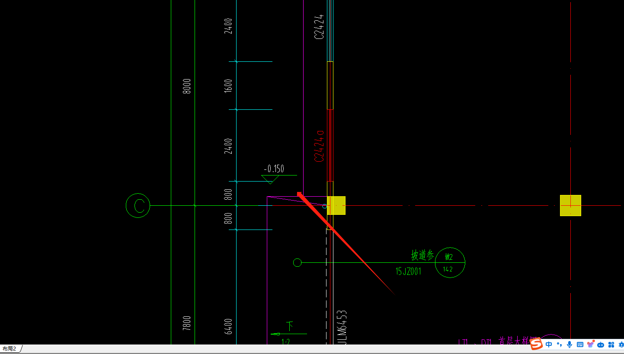
Task: Open the IME skin shirt icon
Action: coord(591,344)
